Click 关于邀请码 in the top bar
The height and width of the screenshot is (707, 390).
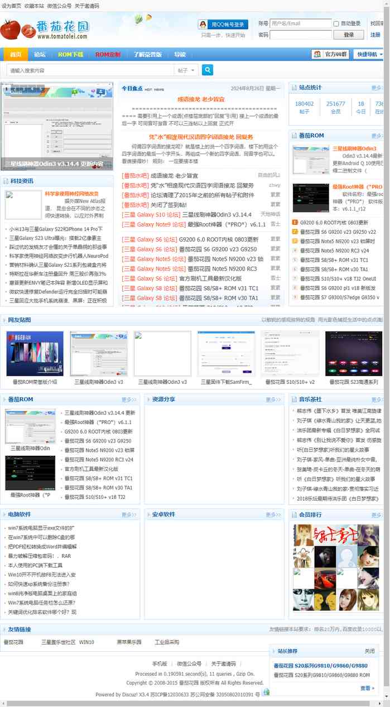coord(87,6)
